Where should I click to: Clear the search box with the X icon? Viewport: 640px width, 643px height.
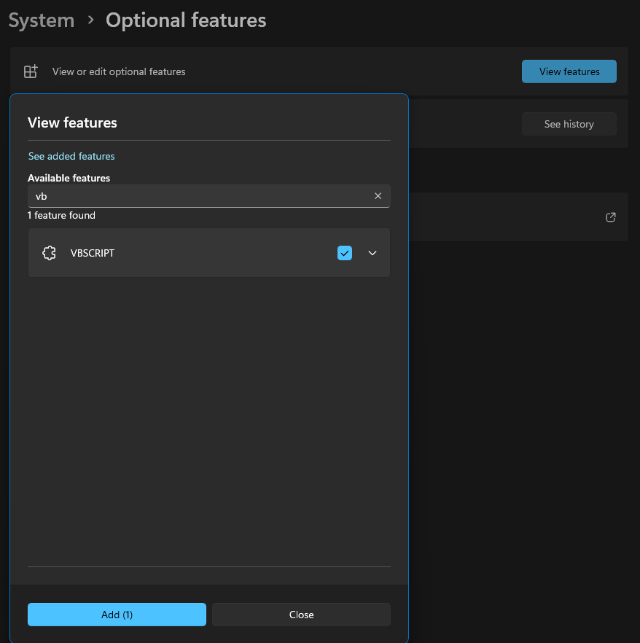[378, 196]
